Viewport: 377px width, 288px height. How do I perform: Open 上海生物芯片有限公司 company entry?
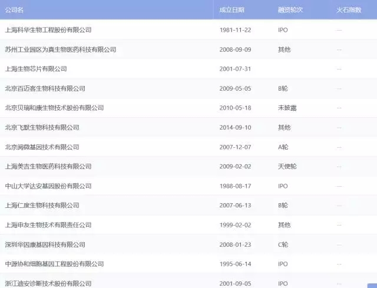click(x=36, y=69)
